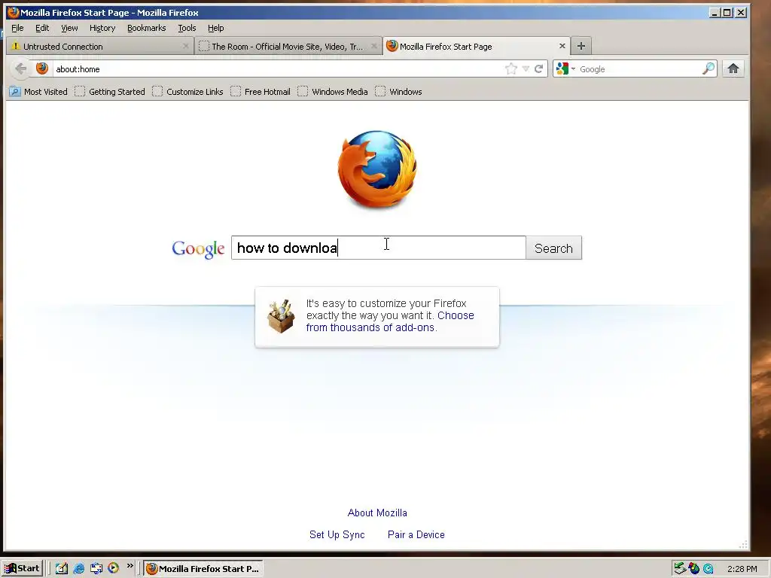This screenshot has width=771, height=578.
Task: Click the network tray icon in system tray
Action: [x=680, y=568]
